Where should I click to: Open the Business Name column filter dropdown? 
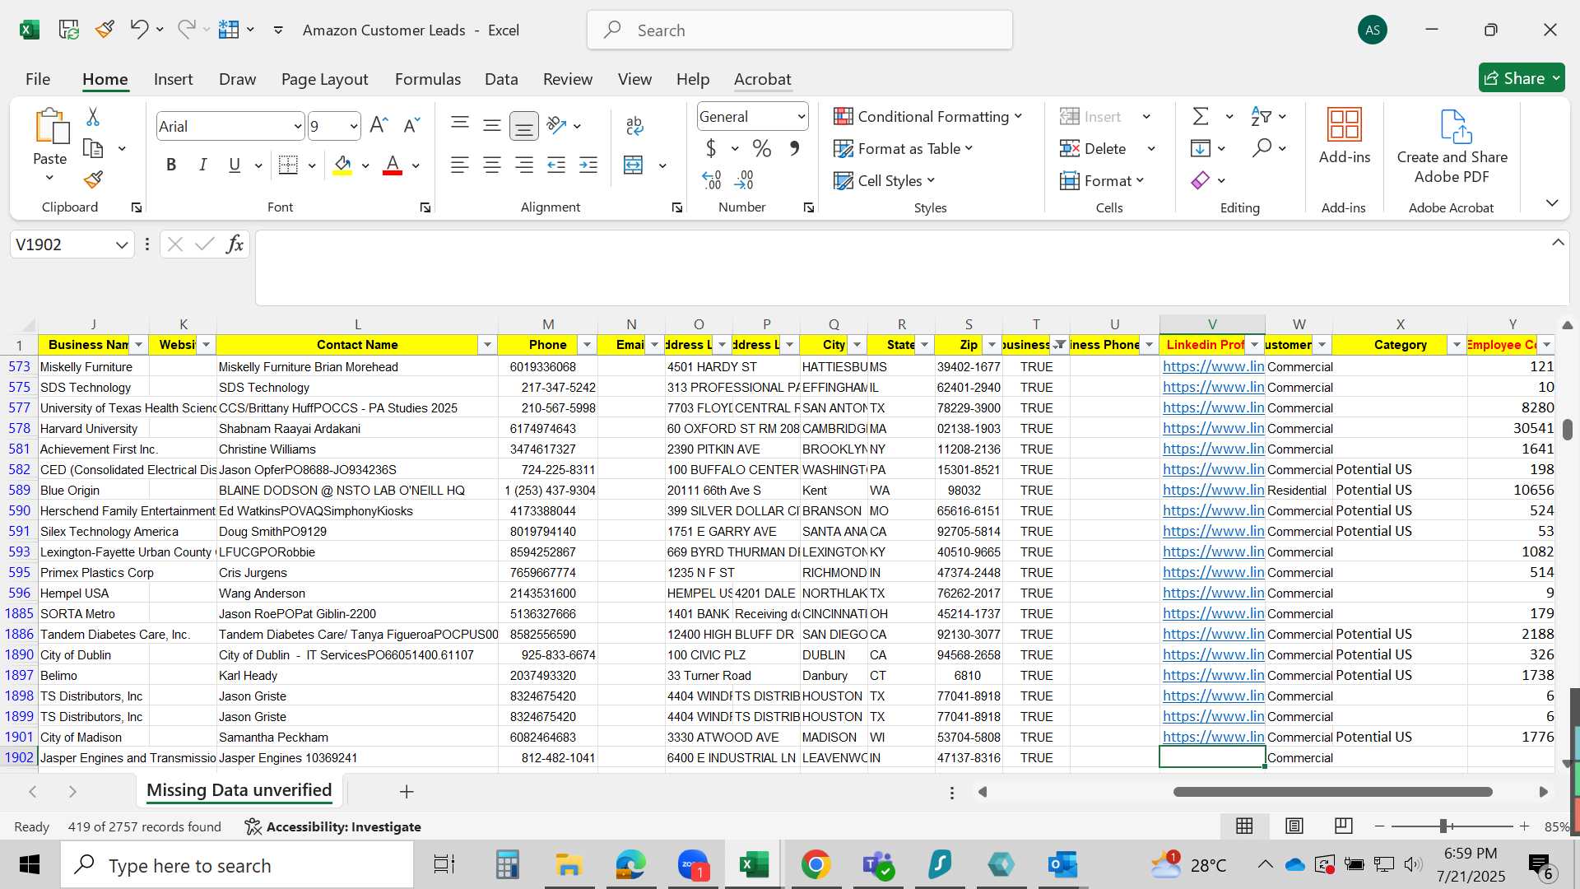(x=138, y=345)
